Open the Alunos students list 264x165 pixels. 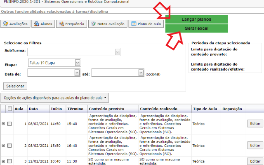click(x=43, y=24)
